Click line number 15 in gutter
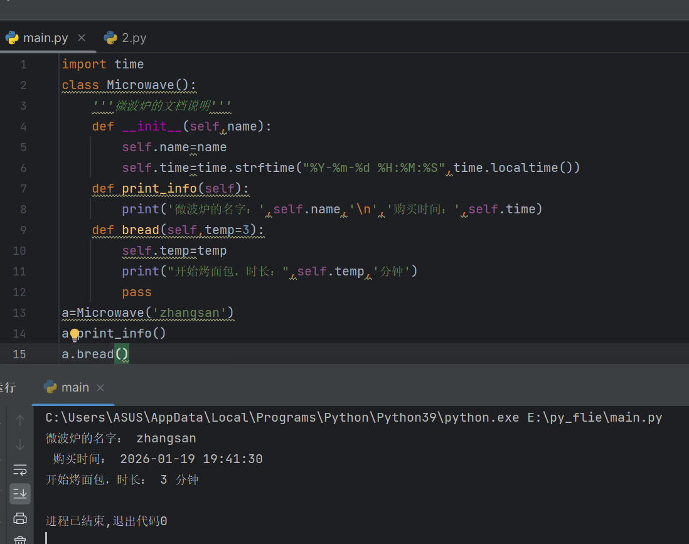The width and height of the screenshot is (689, 544). coord(19,354)
